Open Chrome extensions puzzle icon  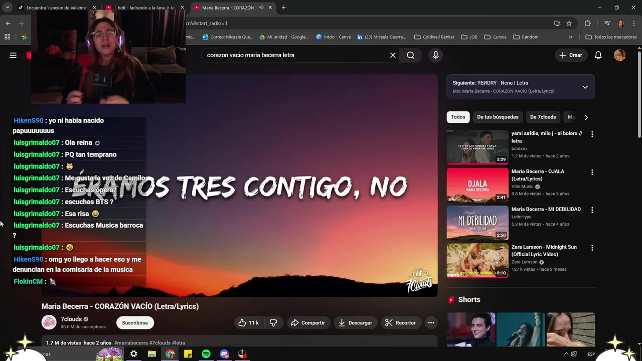click(587, 23)
